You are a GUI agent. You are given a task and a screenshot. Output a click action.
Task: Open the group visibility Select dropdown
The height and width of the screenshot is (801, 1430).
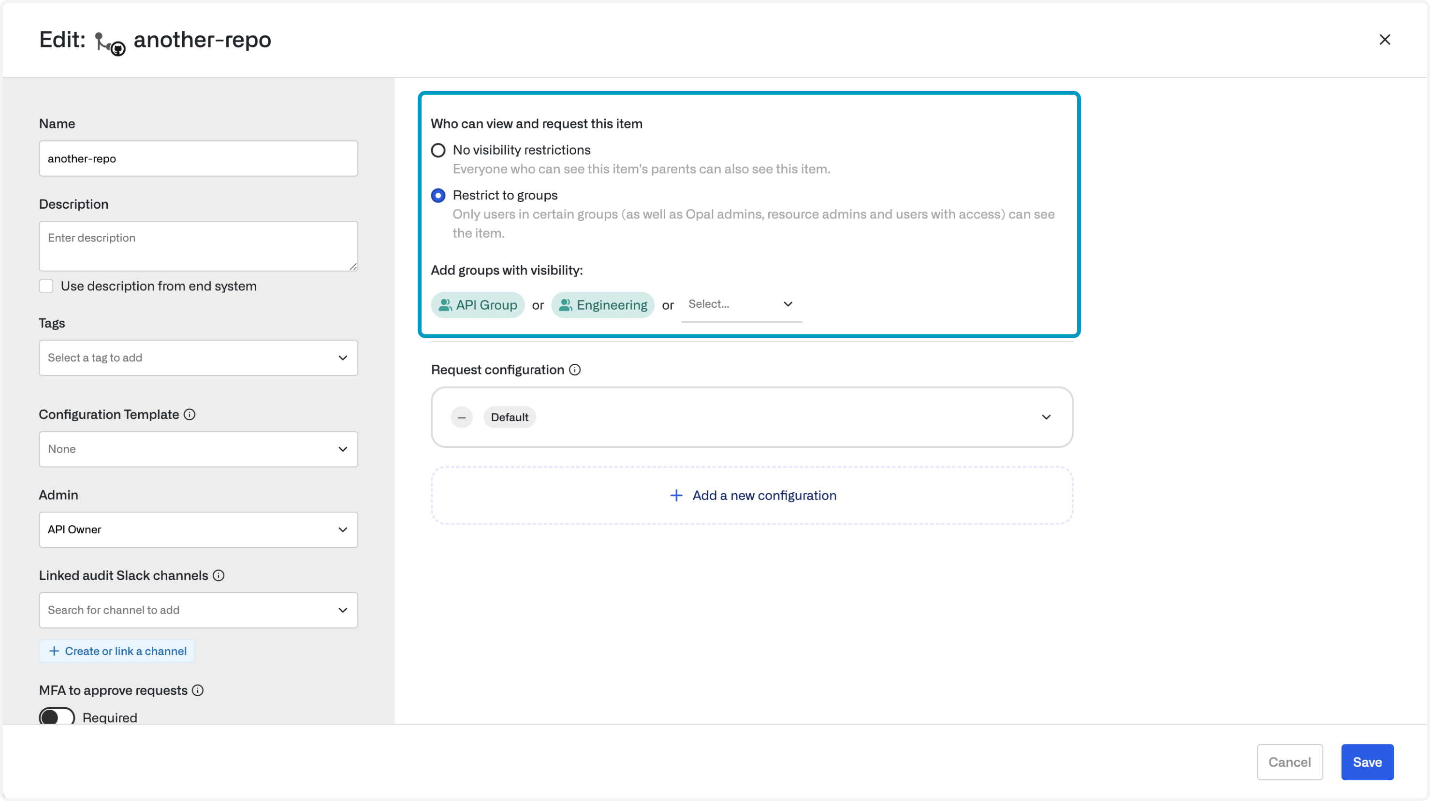741,304
